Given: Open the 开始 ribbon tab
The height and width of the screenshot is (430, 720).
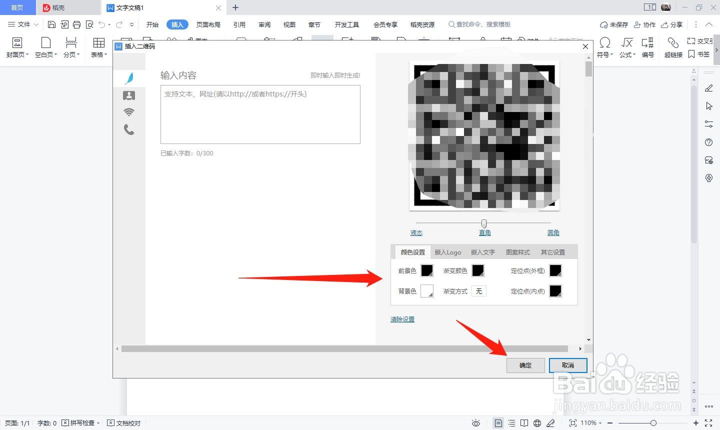Looking at the screenshot, I should point(152,24).
